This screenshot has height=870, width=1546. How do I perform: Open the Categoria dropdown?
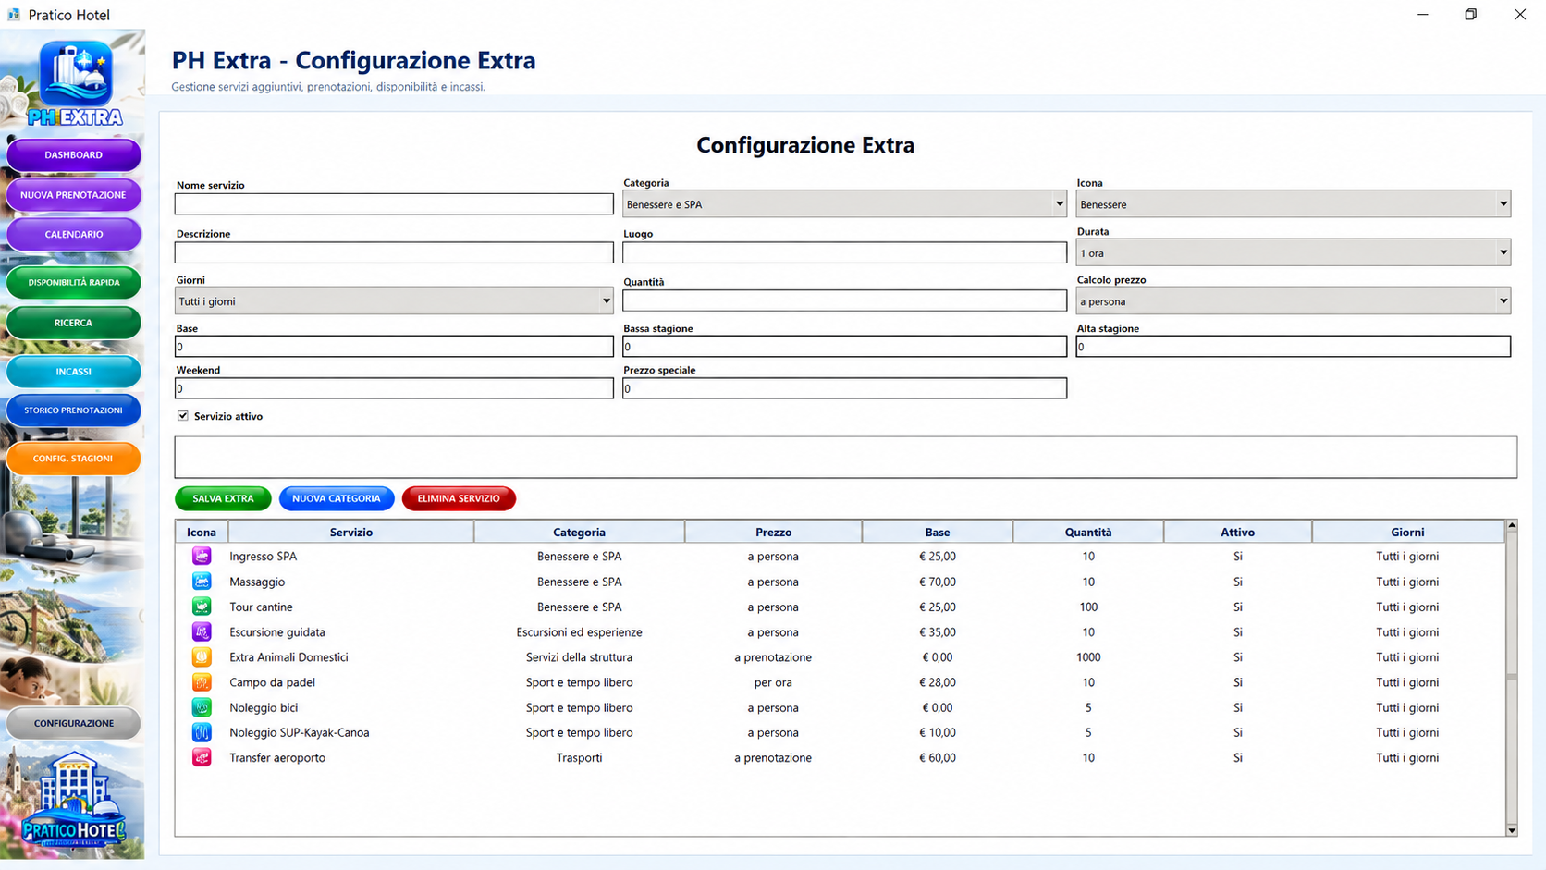[845, 204]
